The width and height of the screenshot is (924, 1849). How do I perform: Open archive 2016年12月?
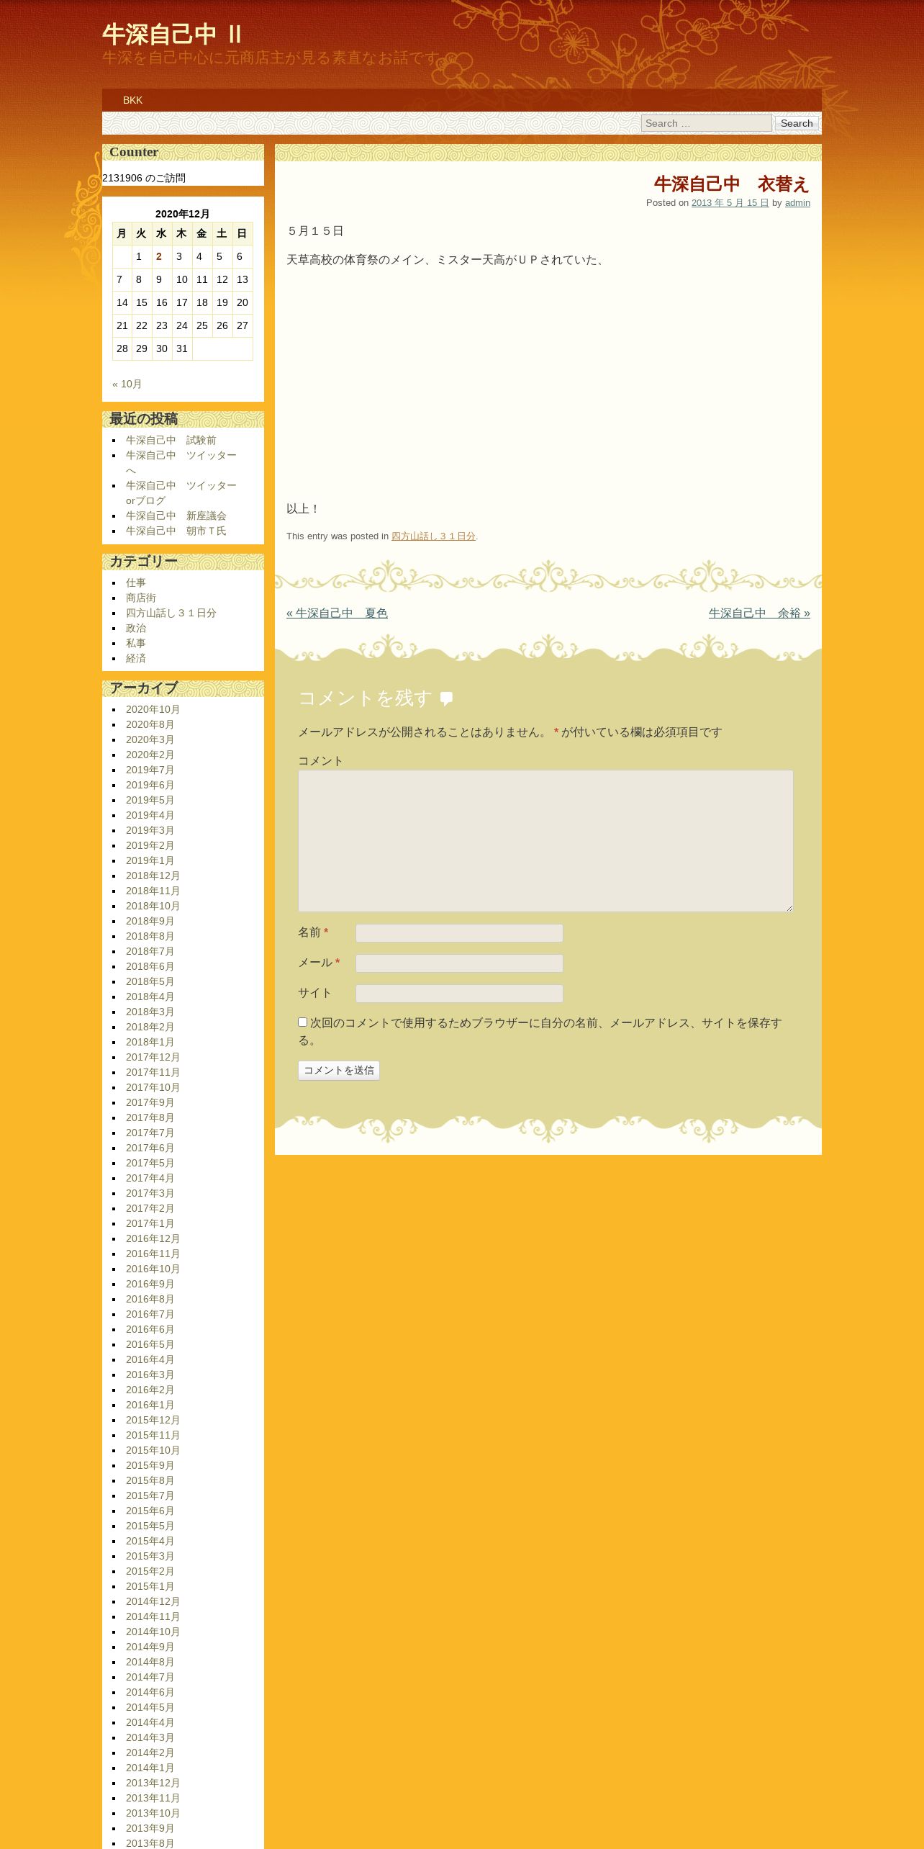point(153,1238)
